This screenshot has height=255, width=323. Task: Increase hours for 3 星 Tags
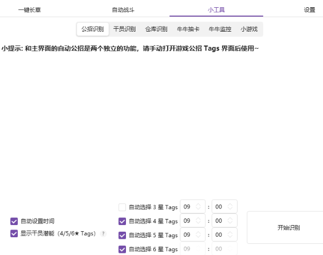[198, 205]
